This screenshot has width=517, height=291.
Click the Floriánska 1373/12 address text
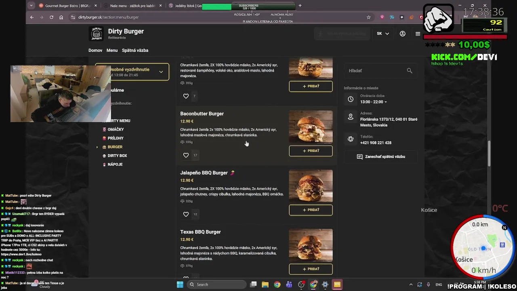pyautogui.click(x=389, y=122)
